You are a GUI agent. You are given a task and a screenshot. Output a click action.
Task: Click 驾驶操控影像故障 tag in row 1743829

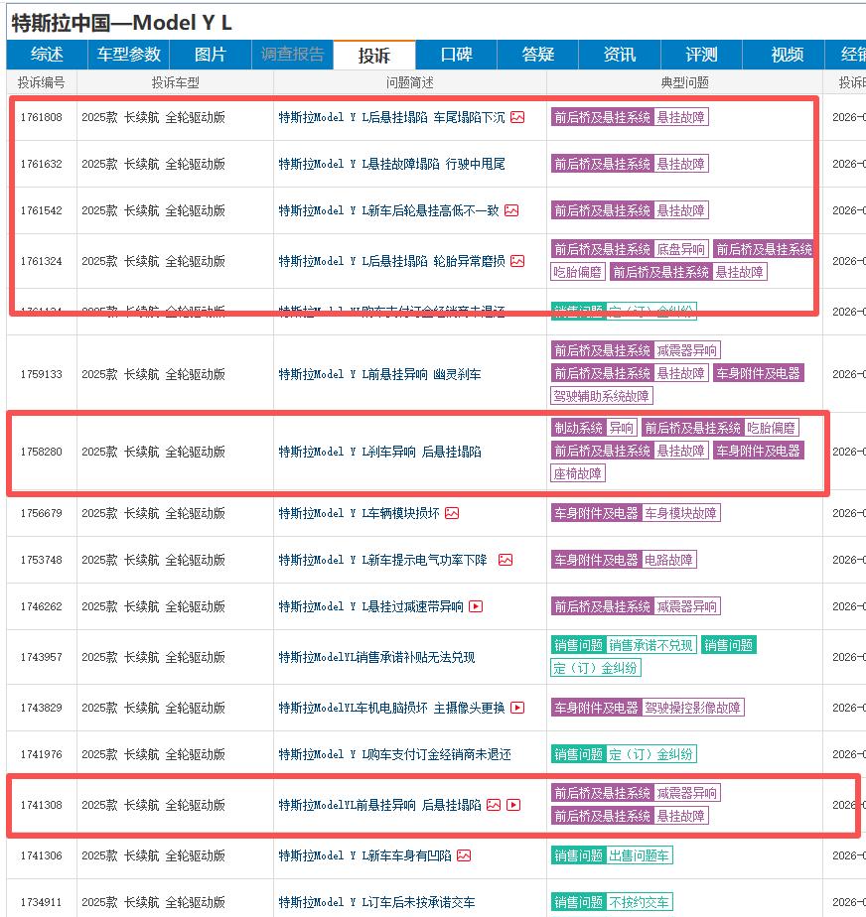pyautogui.click(x=693, y=708)
